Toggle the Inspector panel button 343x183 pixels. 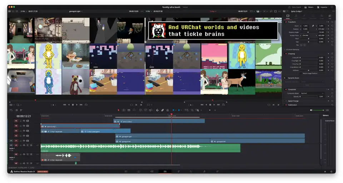322,7
